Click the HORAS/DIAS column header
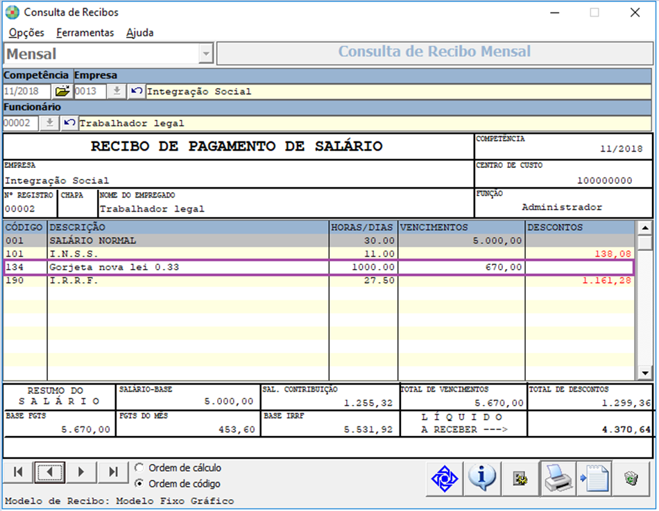 tap(363, 227)
